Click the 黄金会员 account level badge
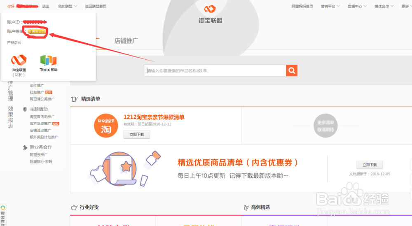 click(x=37, y=32)
